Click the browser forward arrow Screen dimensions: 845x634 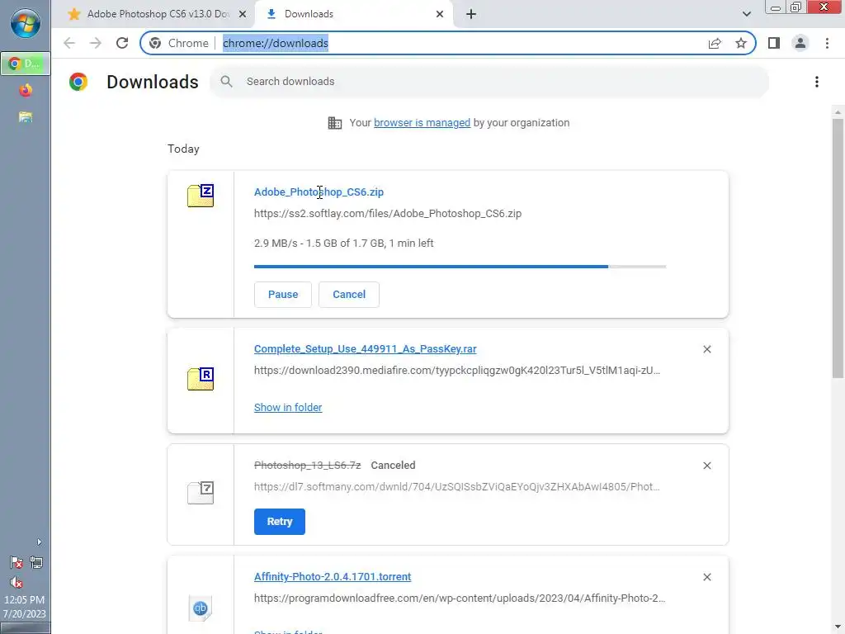click(x=96, y=43)
